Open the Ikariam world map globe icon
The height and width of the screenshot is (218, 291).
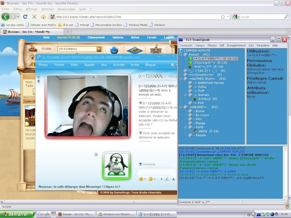pos(114,50)
